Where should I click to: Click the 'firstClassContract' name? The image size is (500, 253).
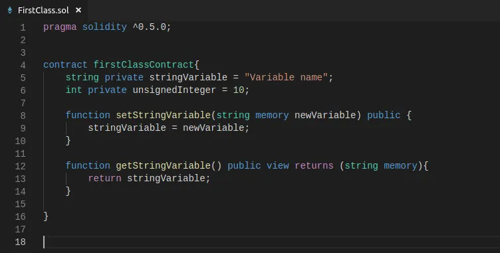coord(144,64)
